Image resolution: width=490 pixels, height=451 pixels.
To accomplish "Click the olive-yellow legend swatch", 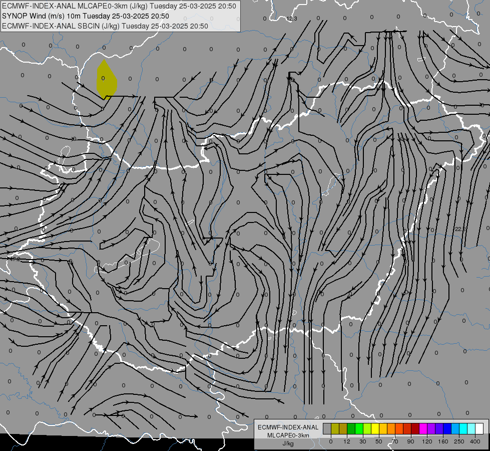I will pyautogui.click(x=335, y=428).
